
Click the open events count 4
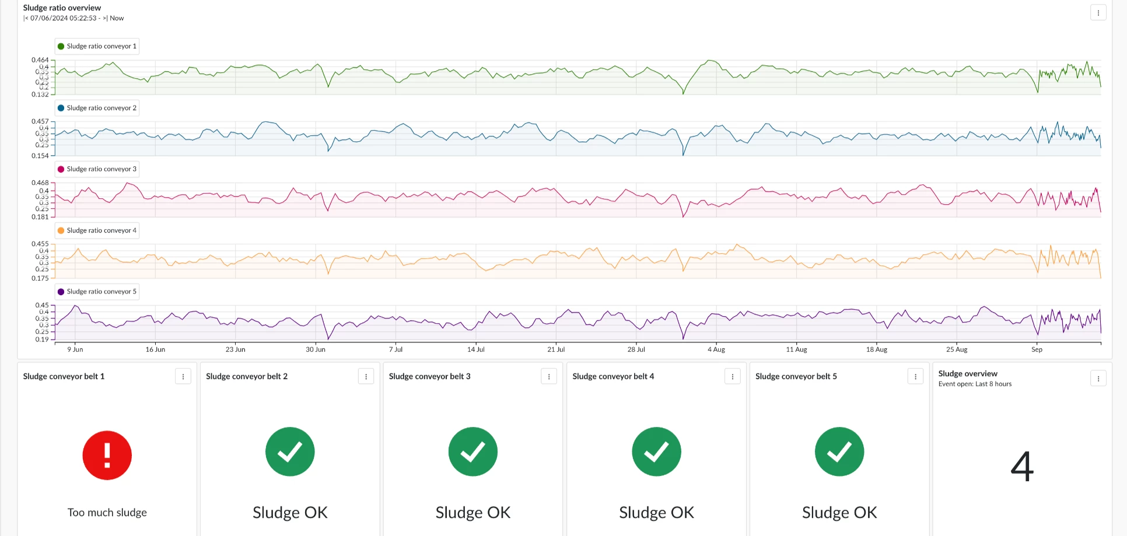(1022, 467)
